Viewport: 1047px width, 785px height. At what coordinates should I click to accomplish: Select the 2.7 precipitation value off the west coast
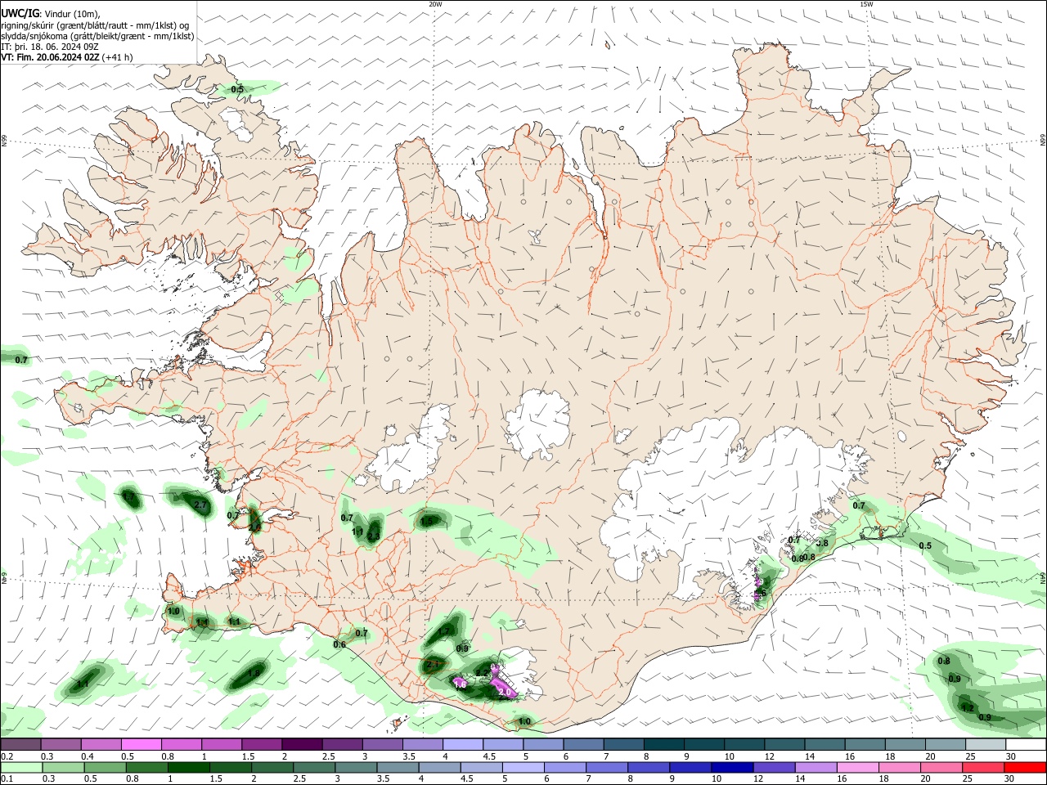click(200, 505)
